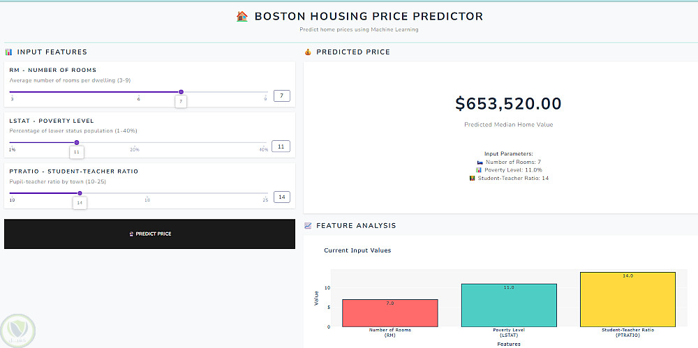This screenshot has height=348, width=698.
Task: Click the books icon next to Student-Teacher Ratio
Action: [x=472, y=179]
